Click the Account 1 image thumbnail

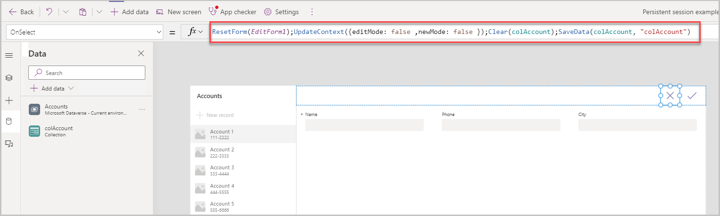point(200,134)
